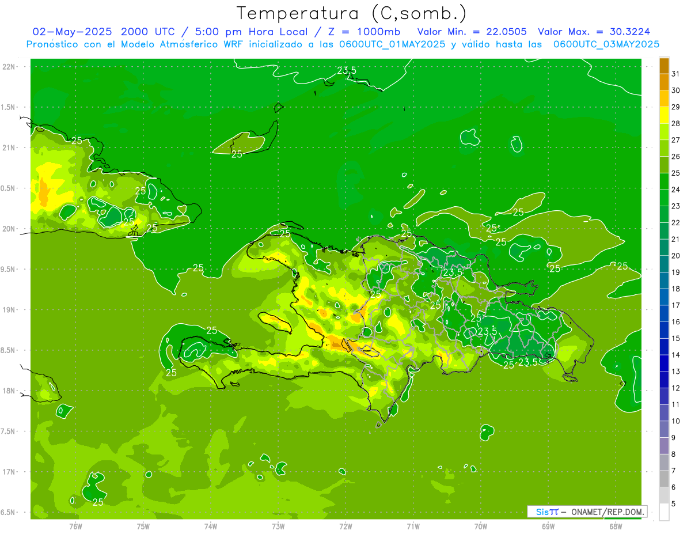The height and width of the screenshot is (534, 691).
Task: Click the easternmost 25 contour label near 68W
Action: pyautogui.click(x=622, y=266)
